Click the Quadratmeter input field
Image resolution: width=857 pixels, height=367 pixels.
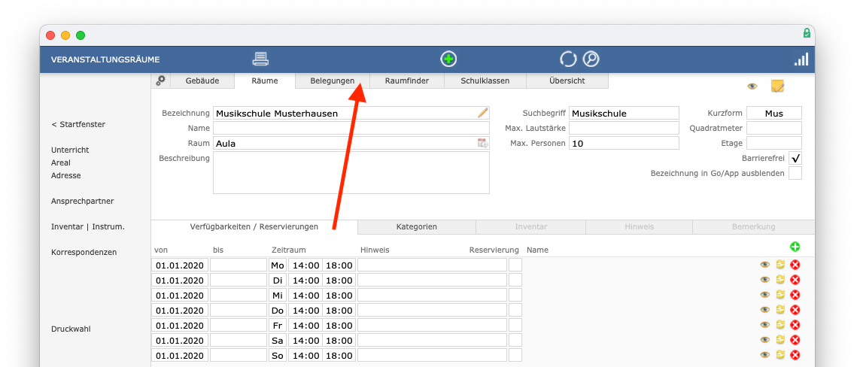tap(774, 129)
